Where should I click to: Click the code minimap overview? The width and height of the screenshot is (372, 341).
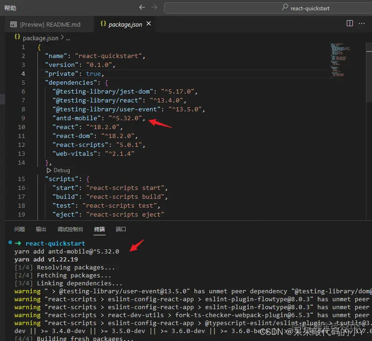tap(340, 60)
